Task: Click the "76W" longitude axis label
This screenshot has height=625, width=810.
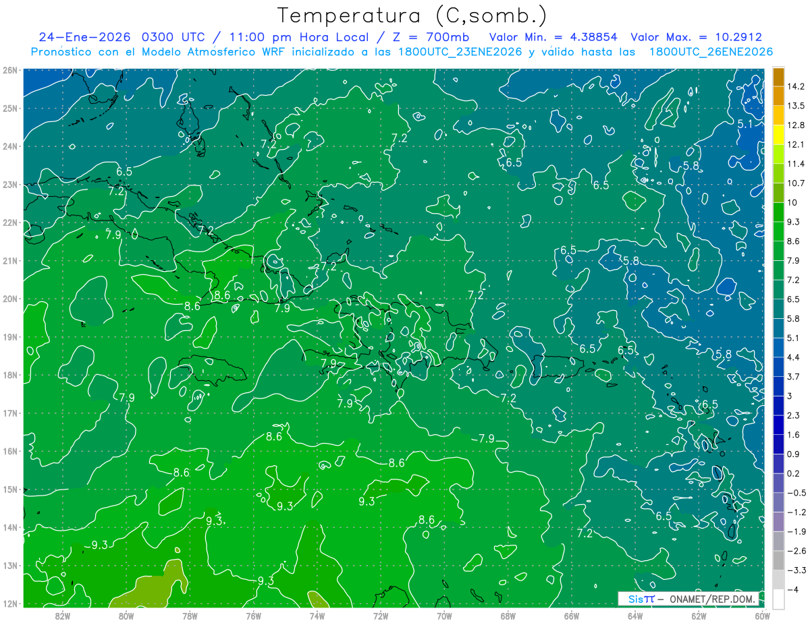Action: coord(253,615)
